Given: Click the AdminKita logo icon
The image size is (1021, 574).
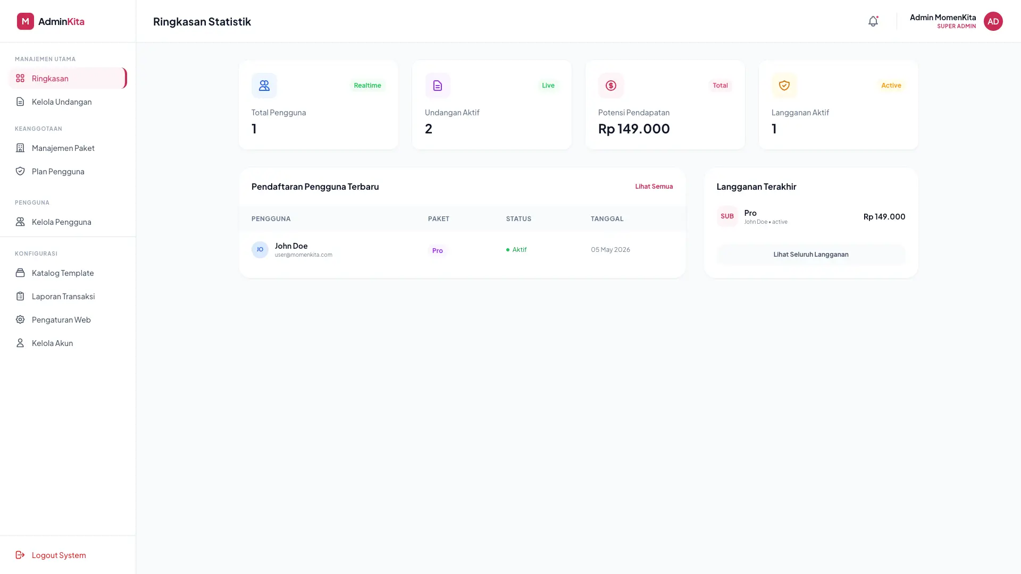Looking at the screenshot, I should pos(25,21).
